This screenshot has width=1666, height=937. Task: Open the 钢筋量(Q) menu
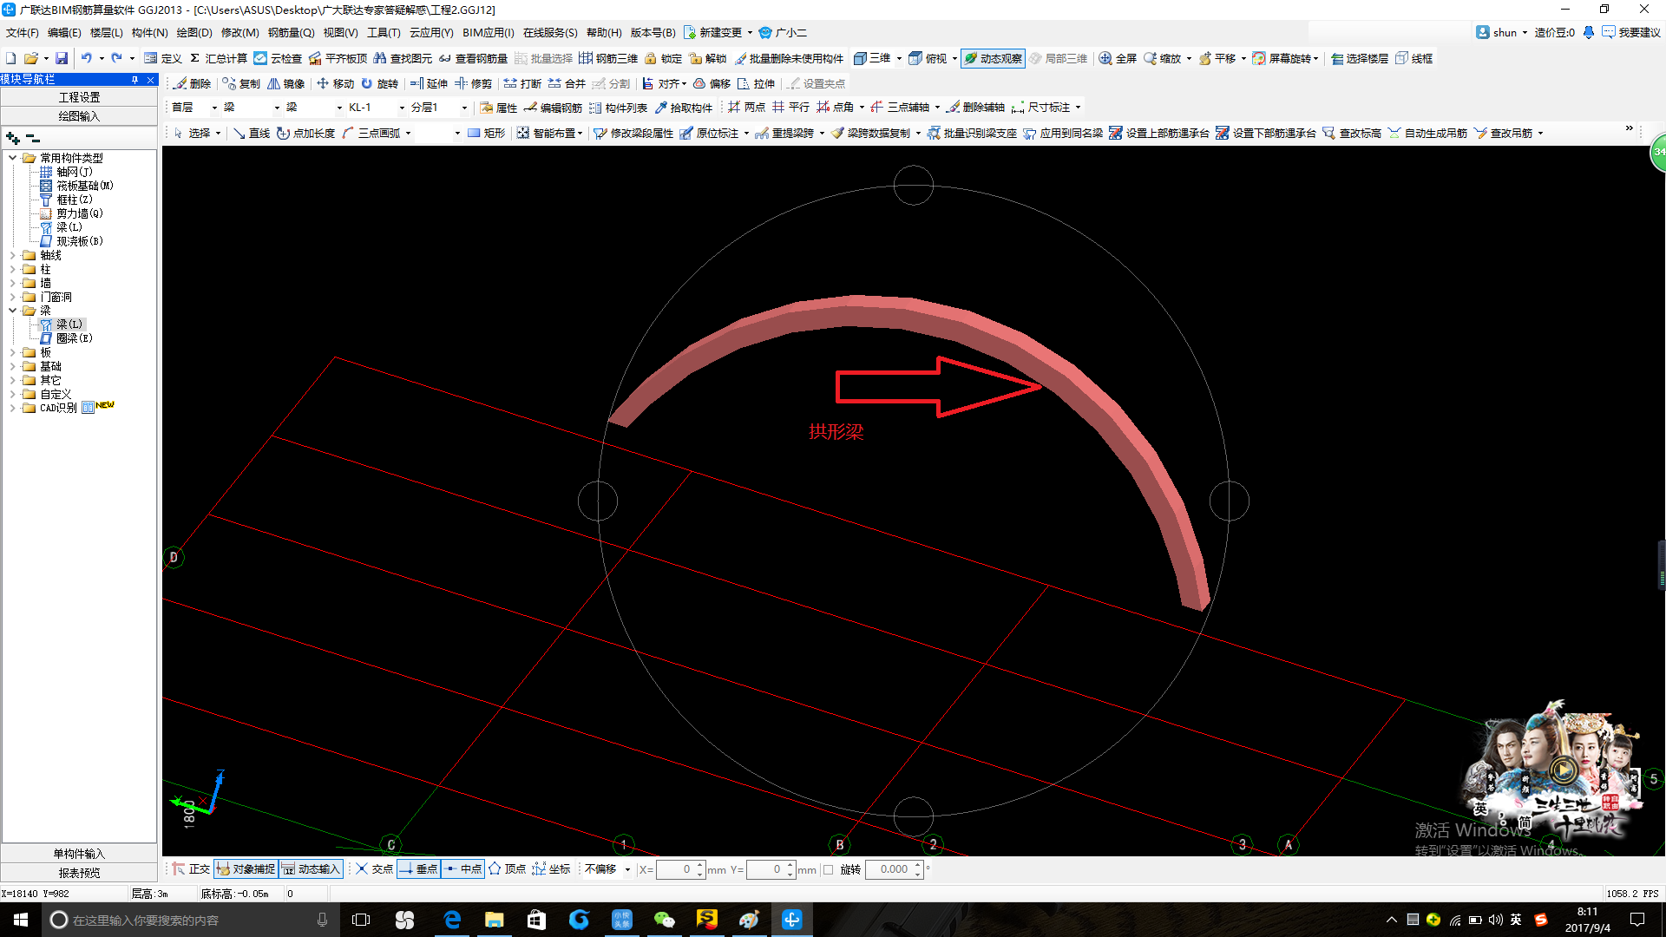(291, 32)
